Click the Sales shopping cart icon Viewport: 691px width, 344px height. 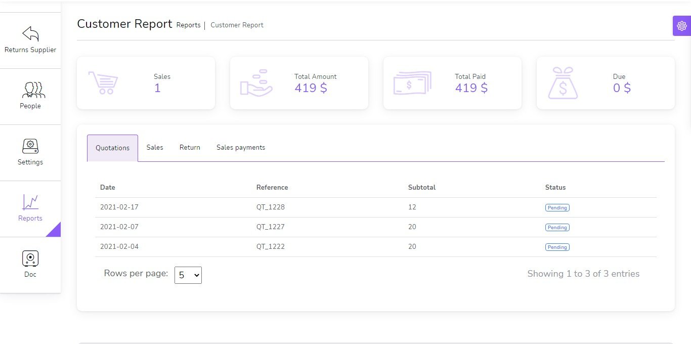point(103,83)
